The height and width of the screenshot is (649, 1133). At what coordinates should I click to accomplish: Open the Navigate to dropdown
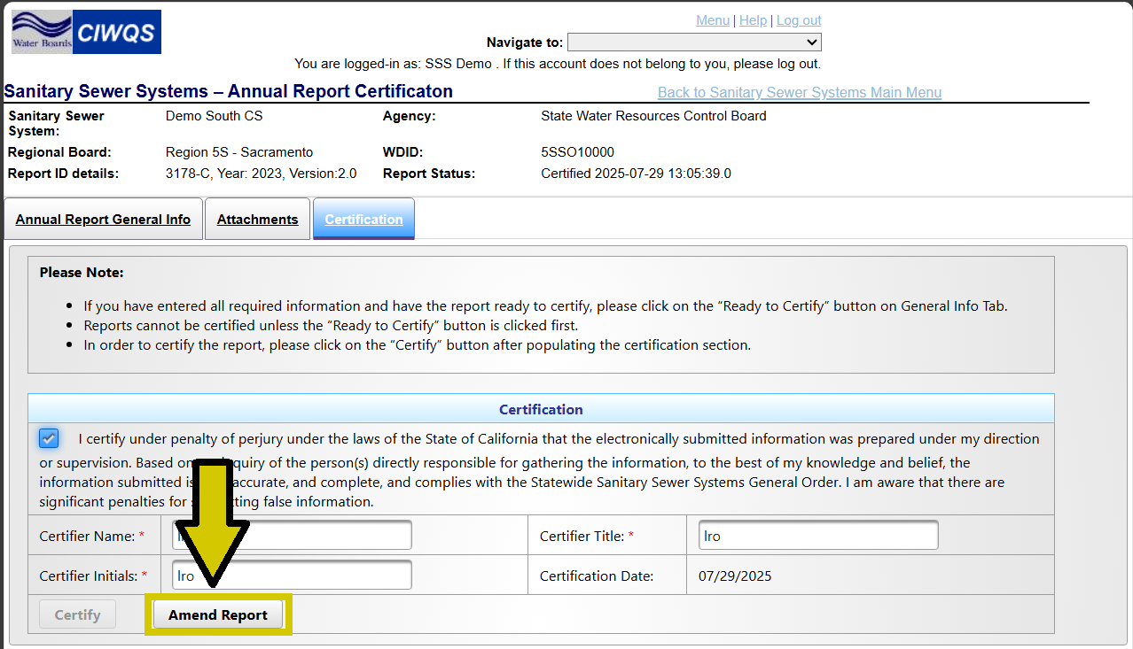pos(694,42)
